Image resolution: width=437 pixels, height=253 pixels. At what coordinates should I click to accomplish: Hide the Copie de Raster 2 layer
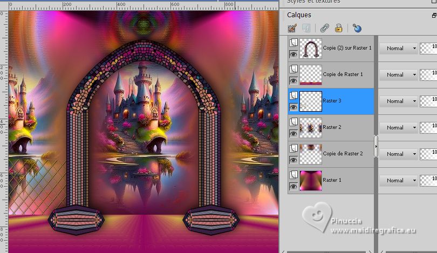coord(293,160)
